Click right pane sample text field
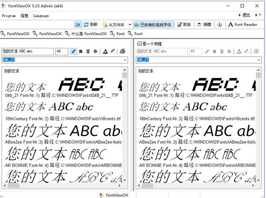266x198 pixels. coord(162,51)
